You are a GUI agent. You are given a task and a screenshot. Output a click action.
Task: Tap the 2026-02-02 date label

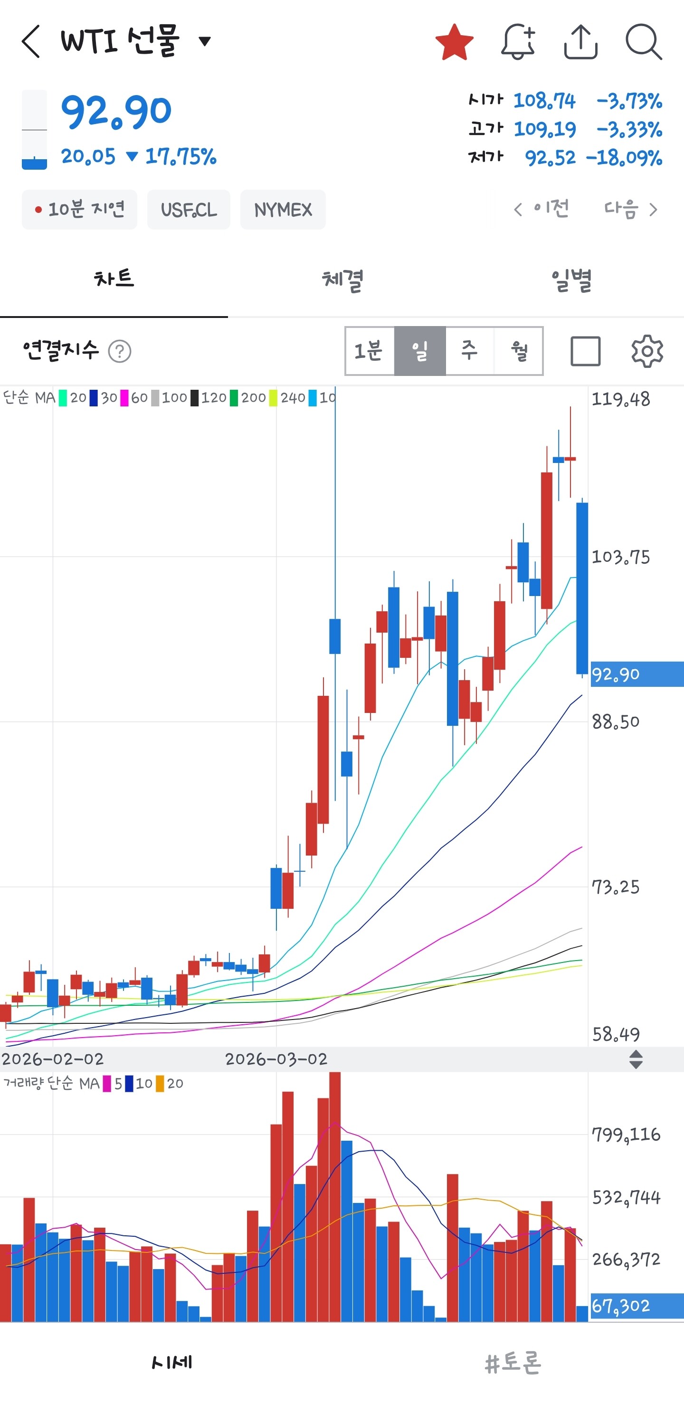click(52, 1059)
